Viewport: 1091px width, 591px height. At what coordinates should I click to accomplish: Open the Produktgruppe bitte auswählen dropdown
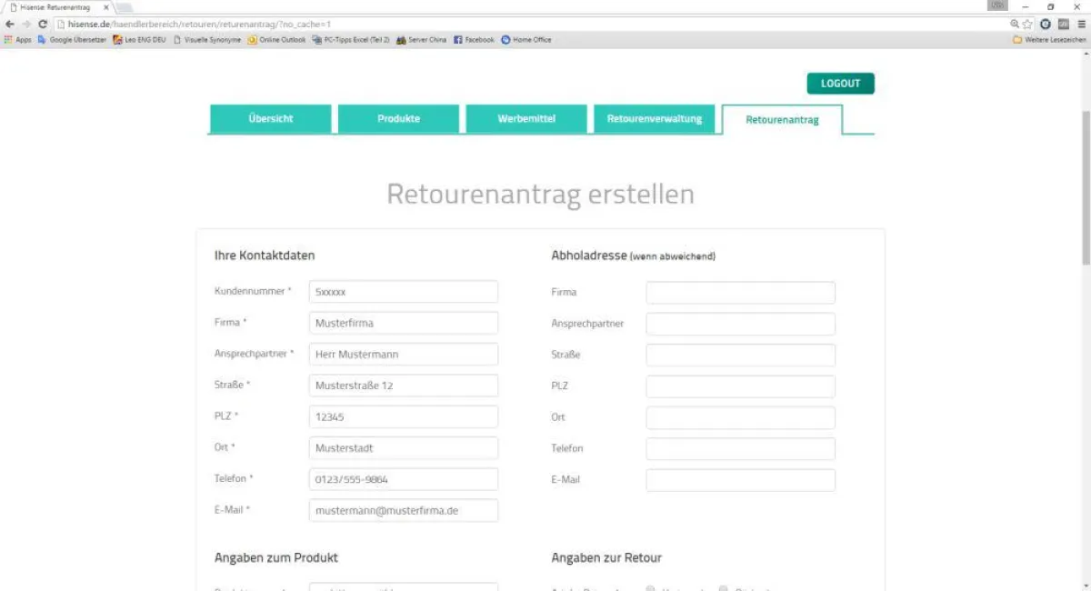pos(403,588)
